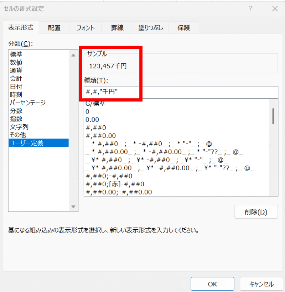
Task: Select format #,##0.00;-#,##0.00
Action: click(x=177, y=192)
